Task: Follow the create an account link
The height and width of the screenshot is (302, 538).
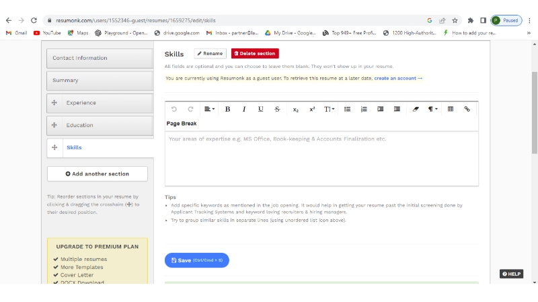Action: pyautogui.click(x=398, y=79)
